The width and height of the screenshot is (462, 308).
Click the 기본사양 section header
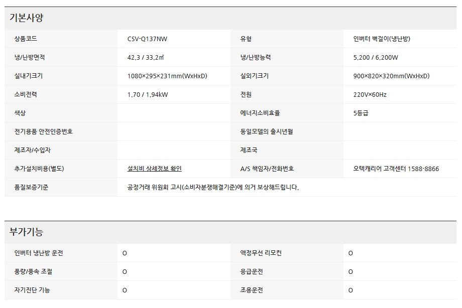pos(27,18)
